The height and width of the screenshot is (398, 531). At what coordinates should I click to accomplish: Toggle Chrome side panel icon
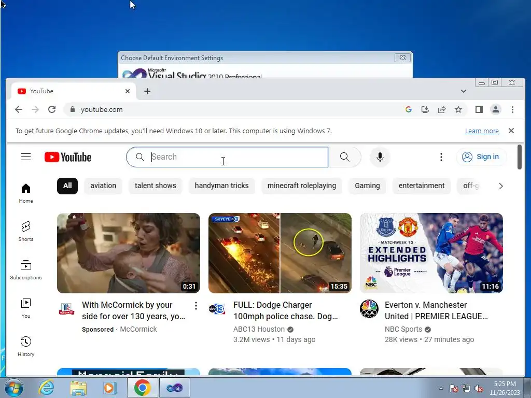coord(479,109)
